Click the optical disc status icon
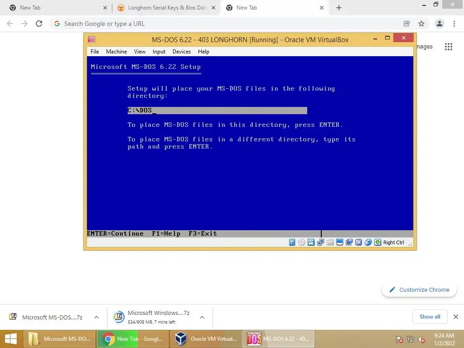Screen dimensions: 464x348 pos(301,242)
